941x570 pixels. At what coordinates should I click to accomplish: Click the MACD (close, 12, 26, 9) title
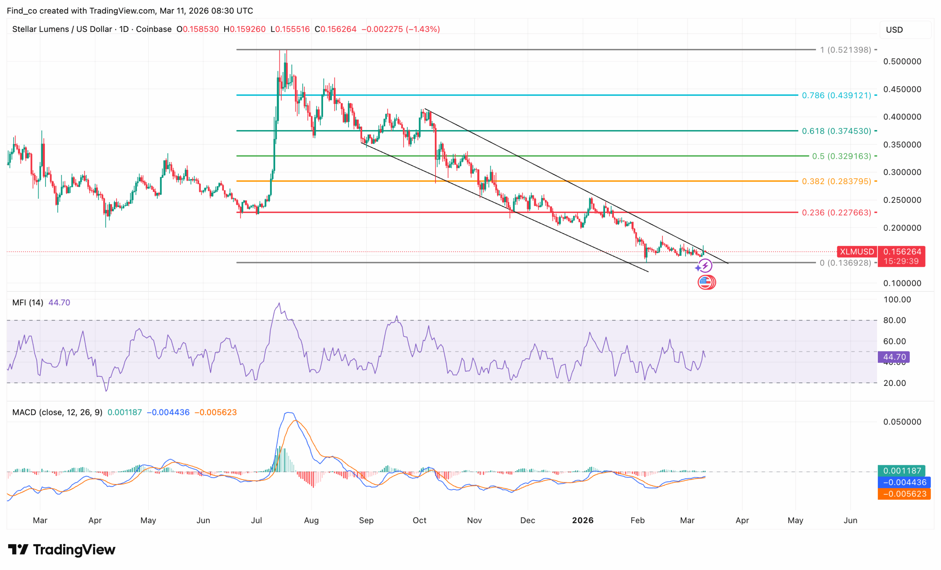57,412
